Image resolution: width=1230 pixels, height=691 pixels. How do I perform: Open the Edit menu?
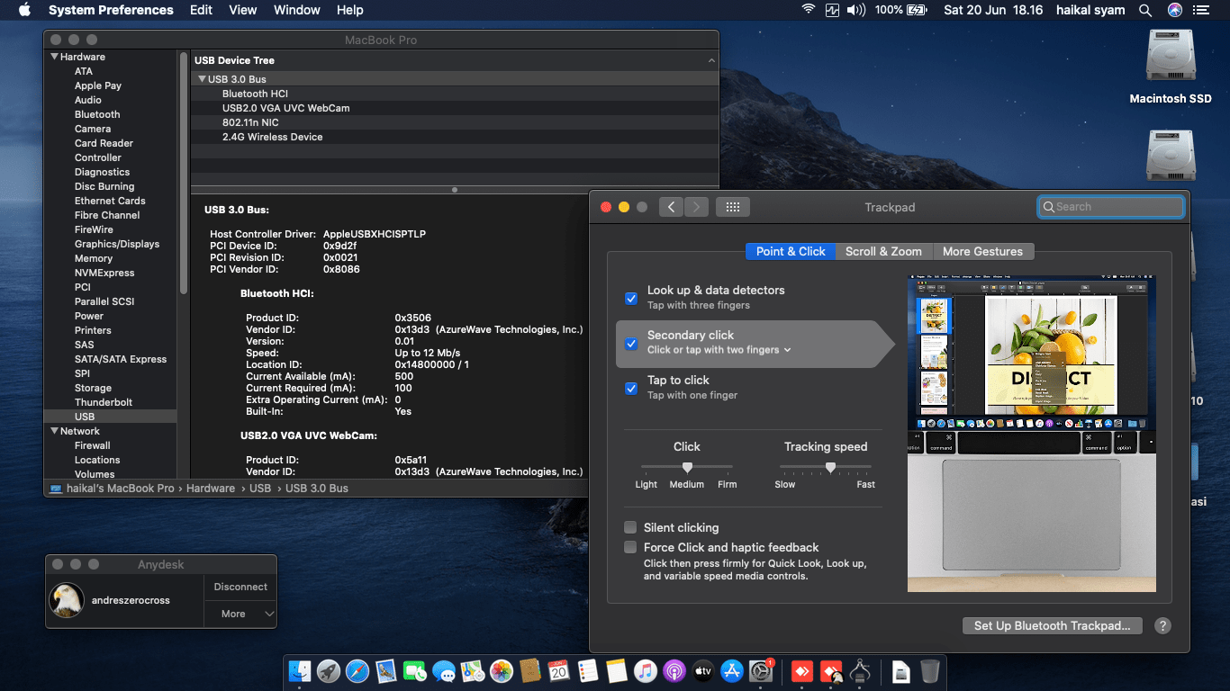pyautogui.click(x=201, y=10)
